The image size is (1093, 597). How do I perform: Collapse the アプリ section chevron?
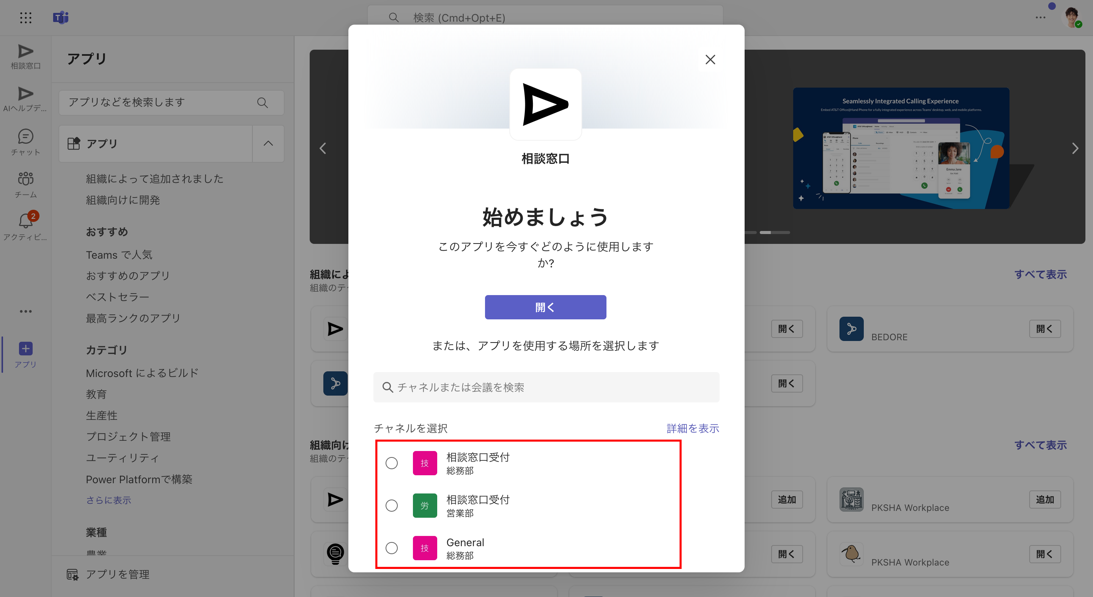point(268,143)
